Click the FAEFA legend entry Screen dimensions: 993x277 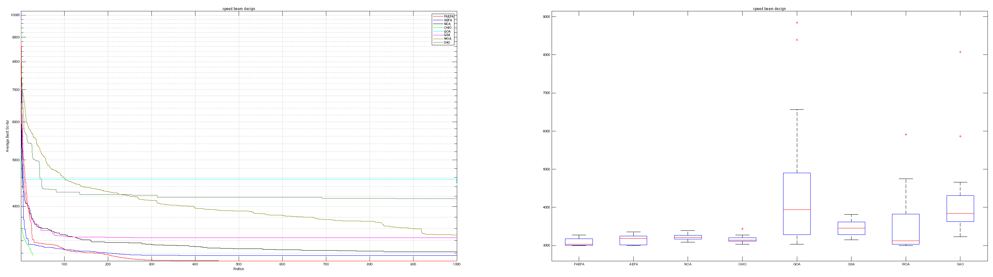pos(448,16)
